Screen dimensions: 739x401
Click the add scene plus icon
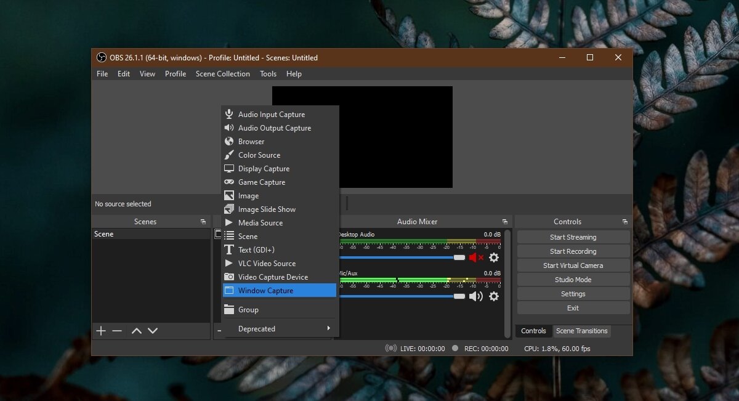pos(101,331)
